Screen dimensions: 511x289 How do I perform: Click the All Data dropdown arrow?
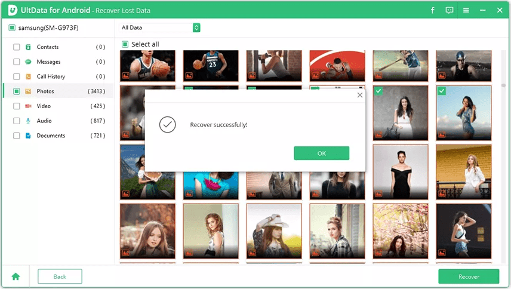pyautogui.click(x=196, y=27)
